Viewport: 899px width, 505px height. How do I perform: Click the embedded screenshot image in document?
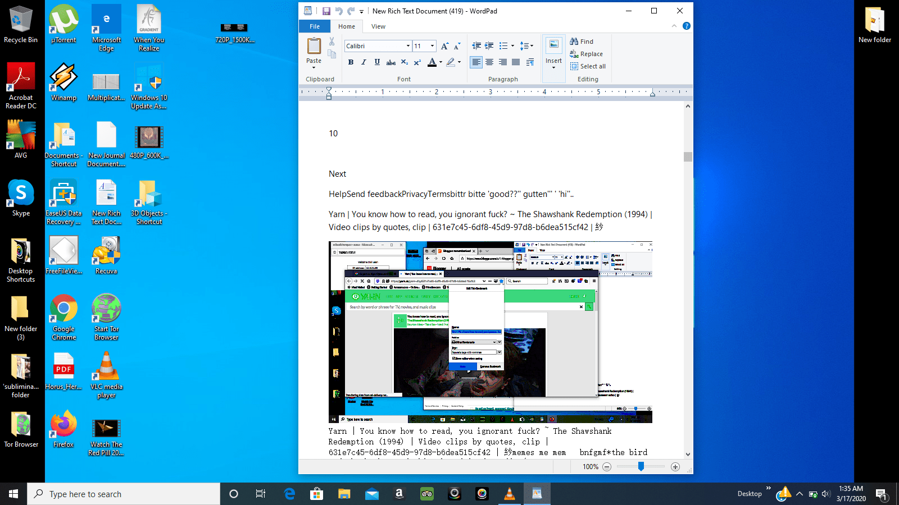click(490, 332)
